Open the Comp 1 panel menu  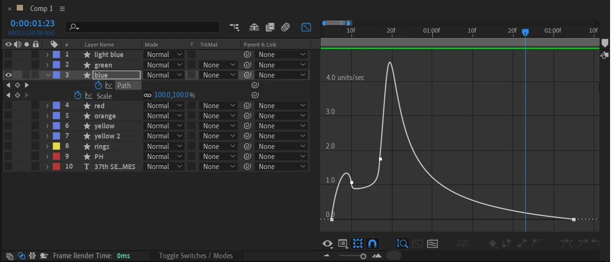pyautogui.click(x=62, y=9)
